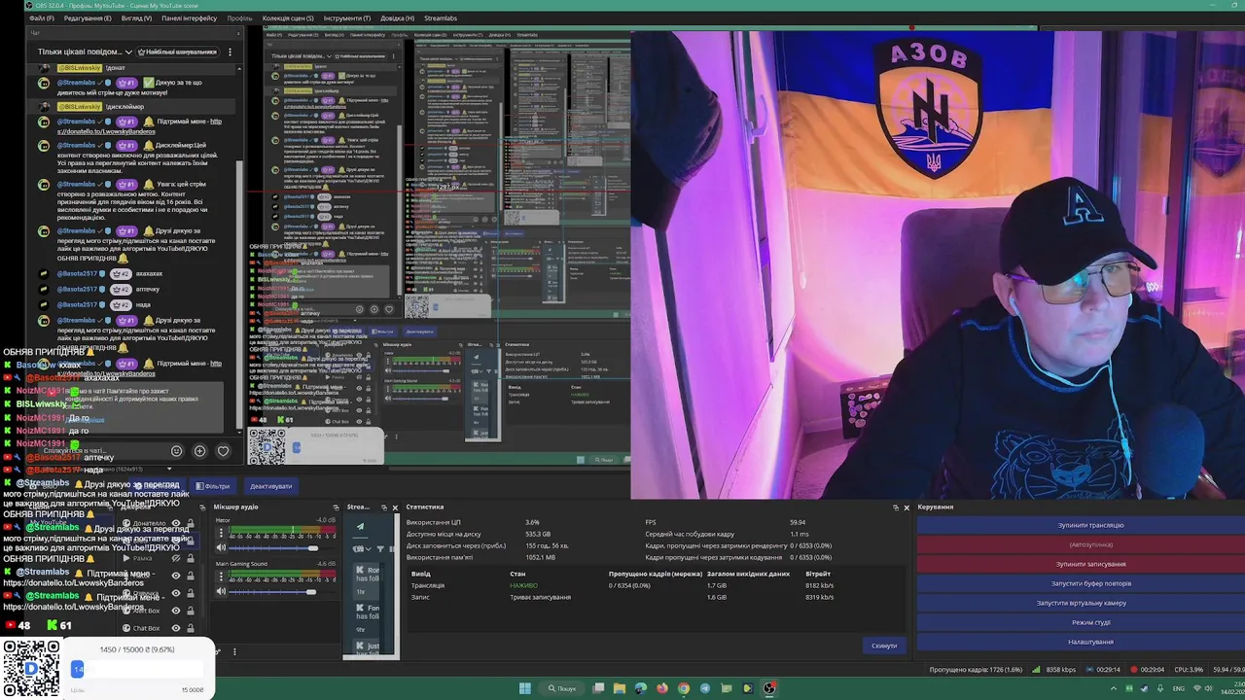Open the Hator channel three-dot menu
The image size is (1245, 700).
pyautogui.click(x=221, y=533)
